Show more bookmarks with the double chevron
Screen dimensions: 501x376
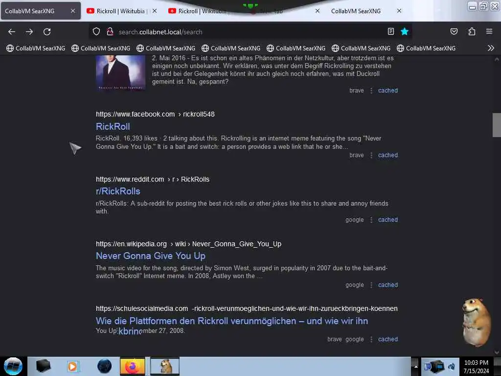point(491,48)
